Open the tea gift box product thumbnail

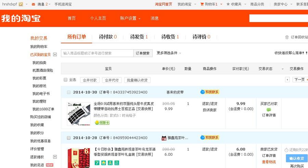(x=79, y=158)
